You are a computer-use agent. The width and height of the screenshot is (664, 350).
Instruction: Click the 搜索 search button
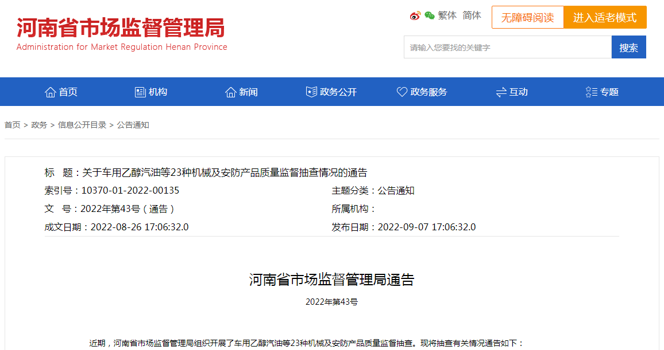[x=629, y=47]
